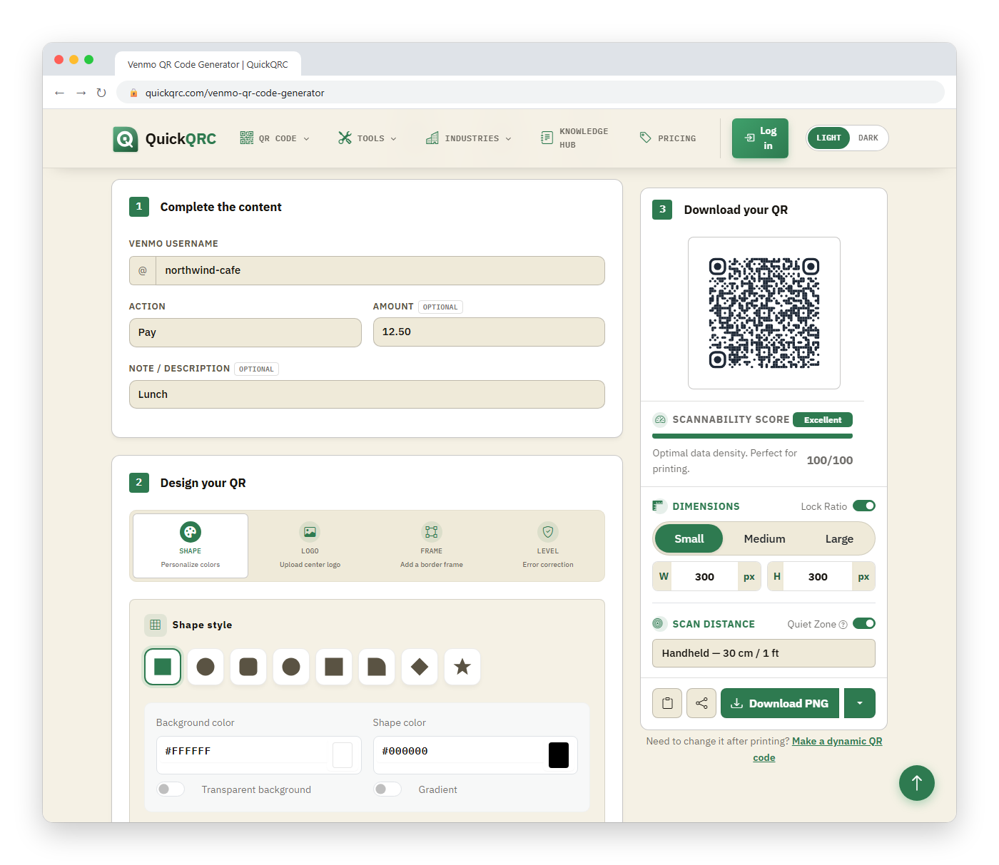Copy QR using the clipboard icon button
Image resolution: width=999 pixels, height=865 pixels.
[667, 703]
